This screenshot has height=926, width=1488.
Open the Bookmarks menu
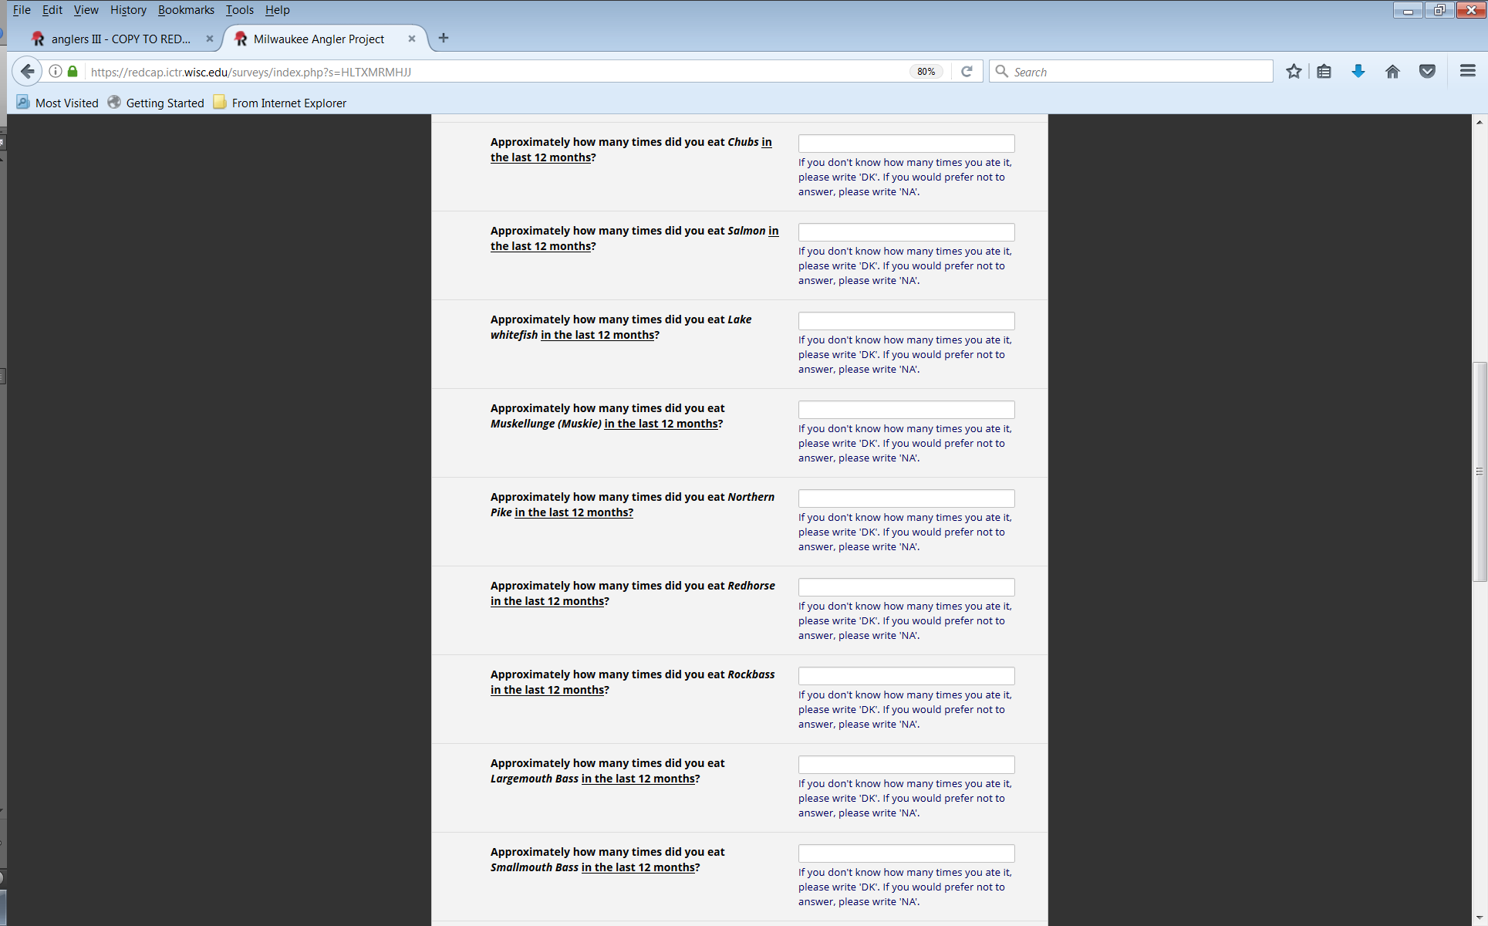(186, 10)
